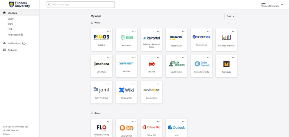Open the Enrol MFA tile options menu
289x137 pixels.
(134, 31)
